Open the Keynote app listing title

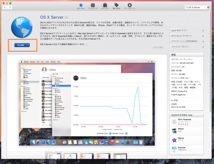(x=182, y=148)
